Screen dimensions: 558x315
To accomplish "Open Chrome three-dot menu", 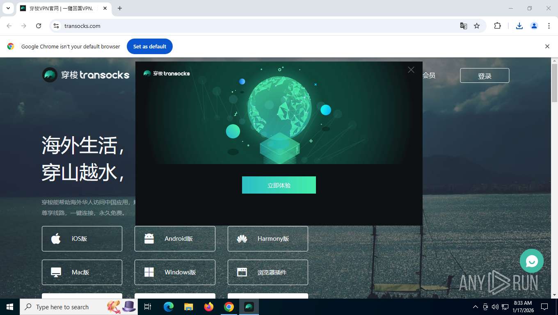I will click(549, 26).
